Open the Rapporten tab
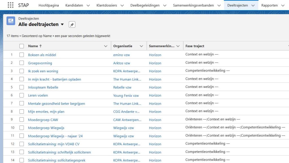The height and width of the screenshot is (163, 289). pos(270,5)
